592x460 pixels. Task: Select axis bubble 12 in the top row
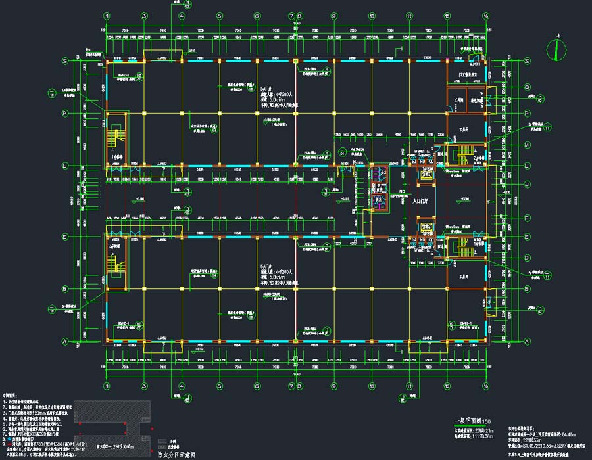pyautogui.click(x=410, y=16)
